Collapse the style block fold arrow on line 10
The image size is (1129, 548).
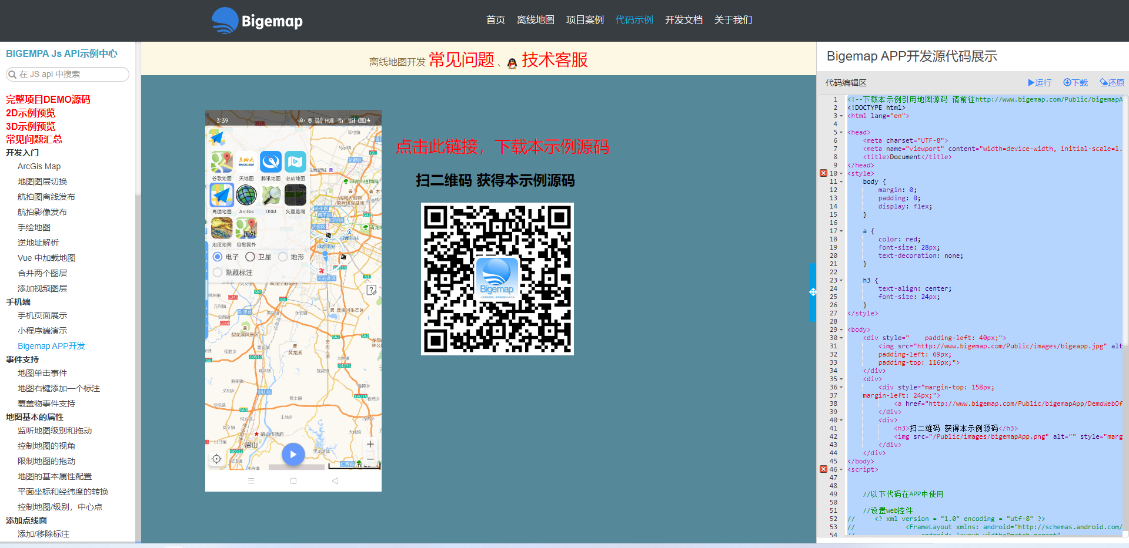tap(841, 174)
